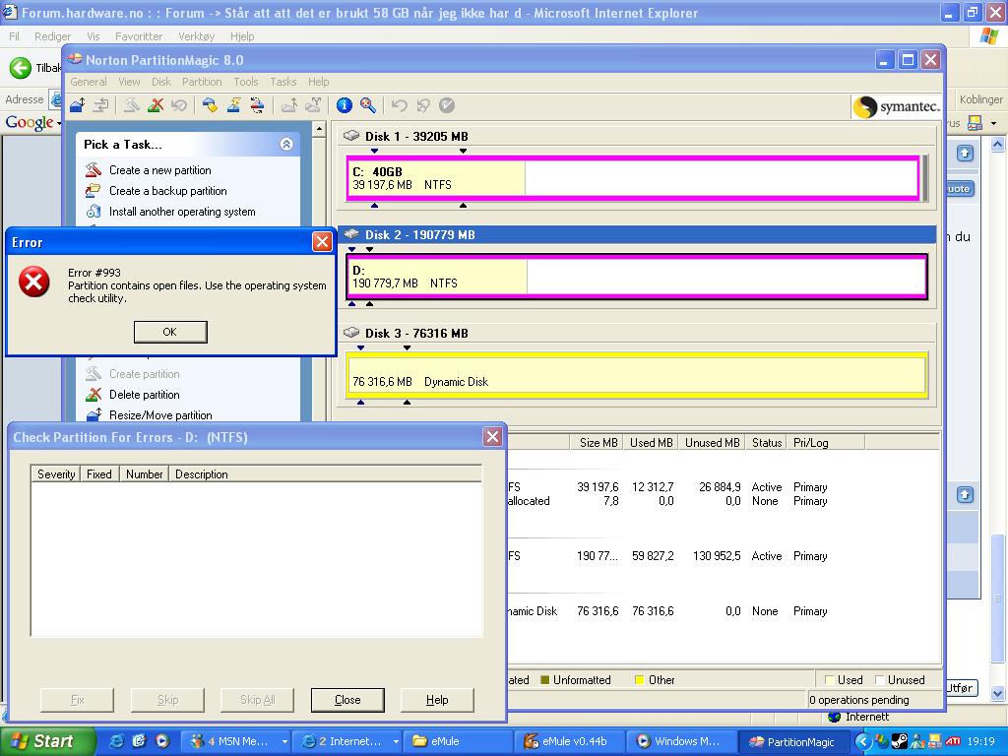Click '0 operations pending' status text

858,700
